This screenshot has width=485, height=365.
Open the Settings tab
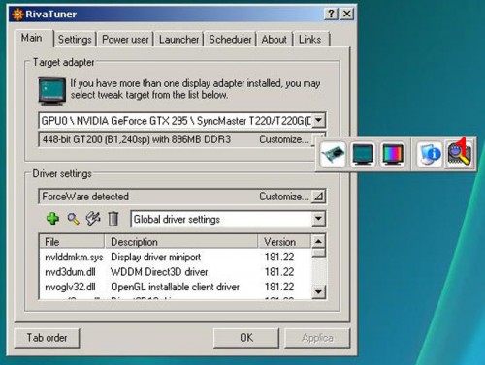[x=75, y=40]
